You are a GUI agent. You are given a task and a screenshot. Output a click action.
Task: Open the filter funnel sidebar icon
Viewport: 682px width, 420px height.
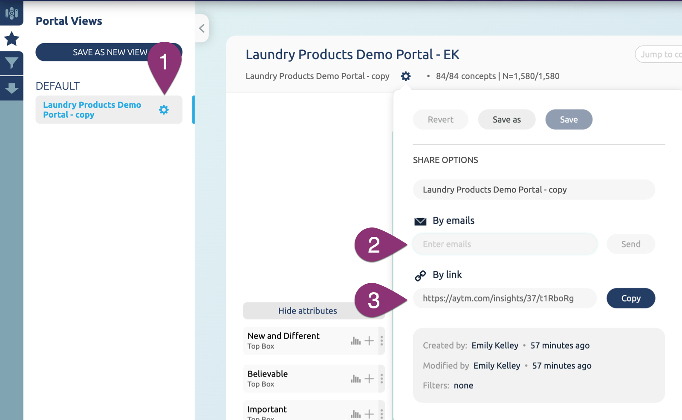pyautogui.click(x=12, y=63)
